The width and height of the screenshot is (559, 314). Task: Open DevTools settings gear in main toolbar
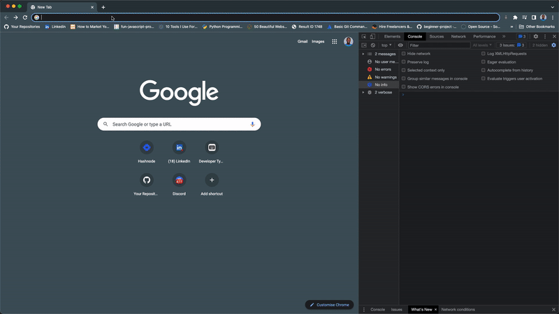536,36
